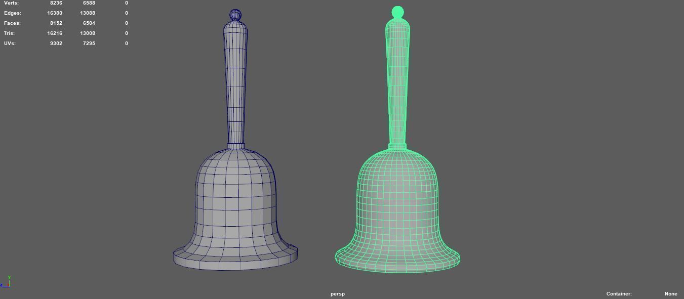Click the Verts value 6588
684x299 pixels.
tap(89, 3)
